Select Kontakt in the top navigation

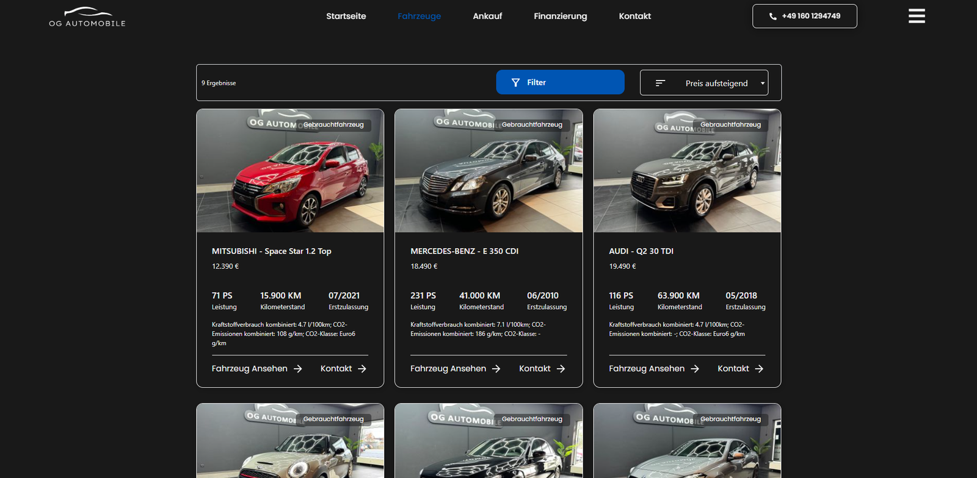tap(634, 16)
